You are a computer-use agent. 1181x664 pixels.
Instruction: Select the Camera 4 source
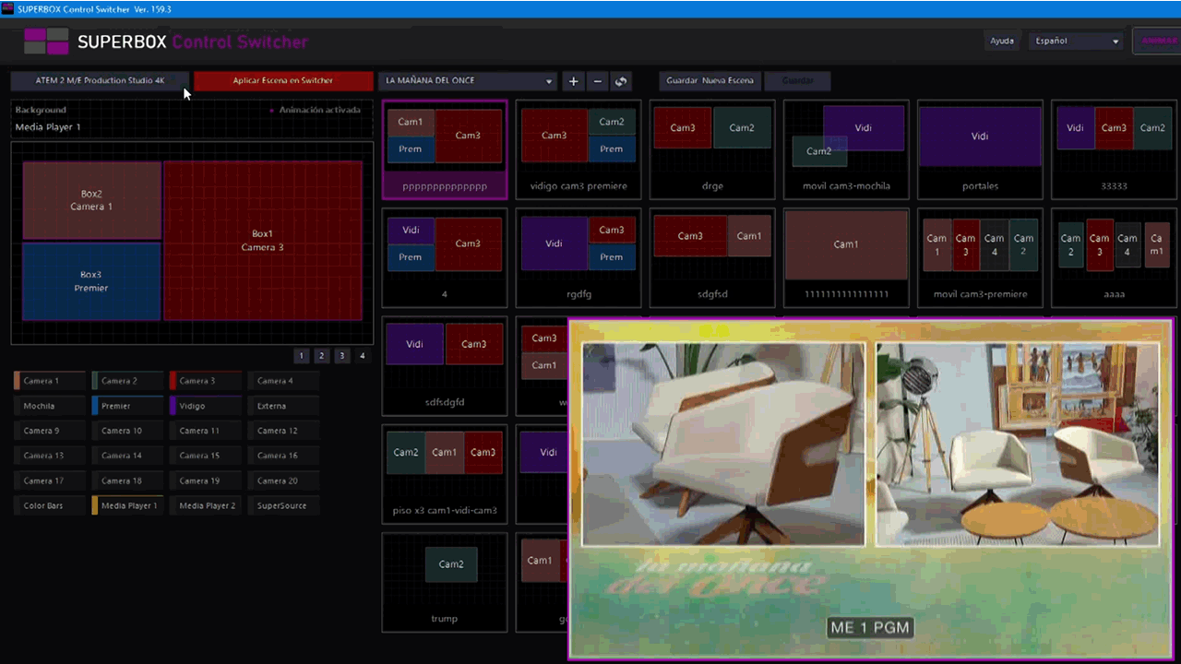tap(283, 381)
